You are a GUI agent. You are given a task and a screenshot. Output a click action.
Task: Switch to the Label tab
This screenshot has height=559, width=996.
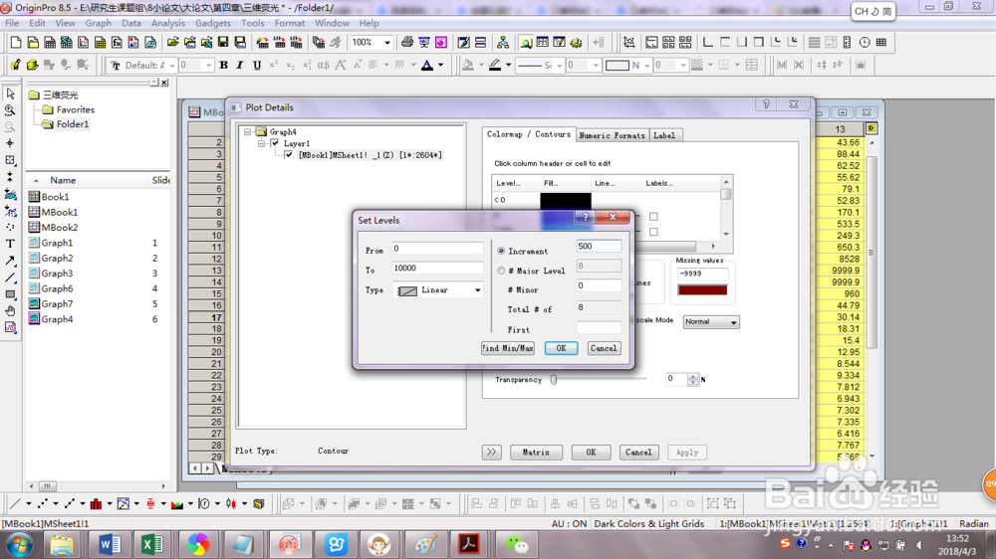coord(664,135)
